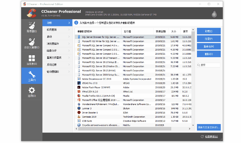241x143 pixels.
Task: Open the Browser Plugins tab
Action: coord(57,44)
